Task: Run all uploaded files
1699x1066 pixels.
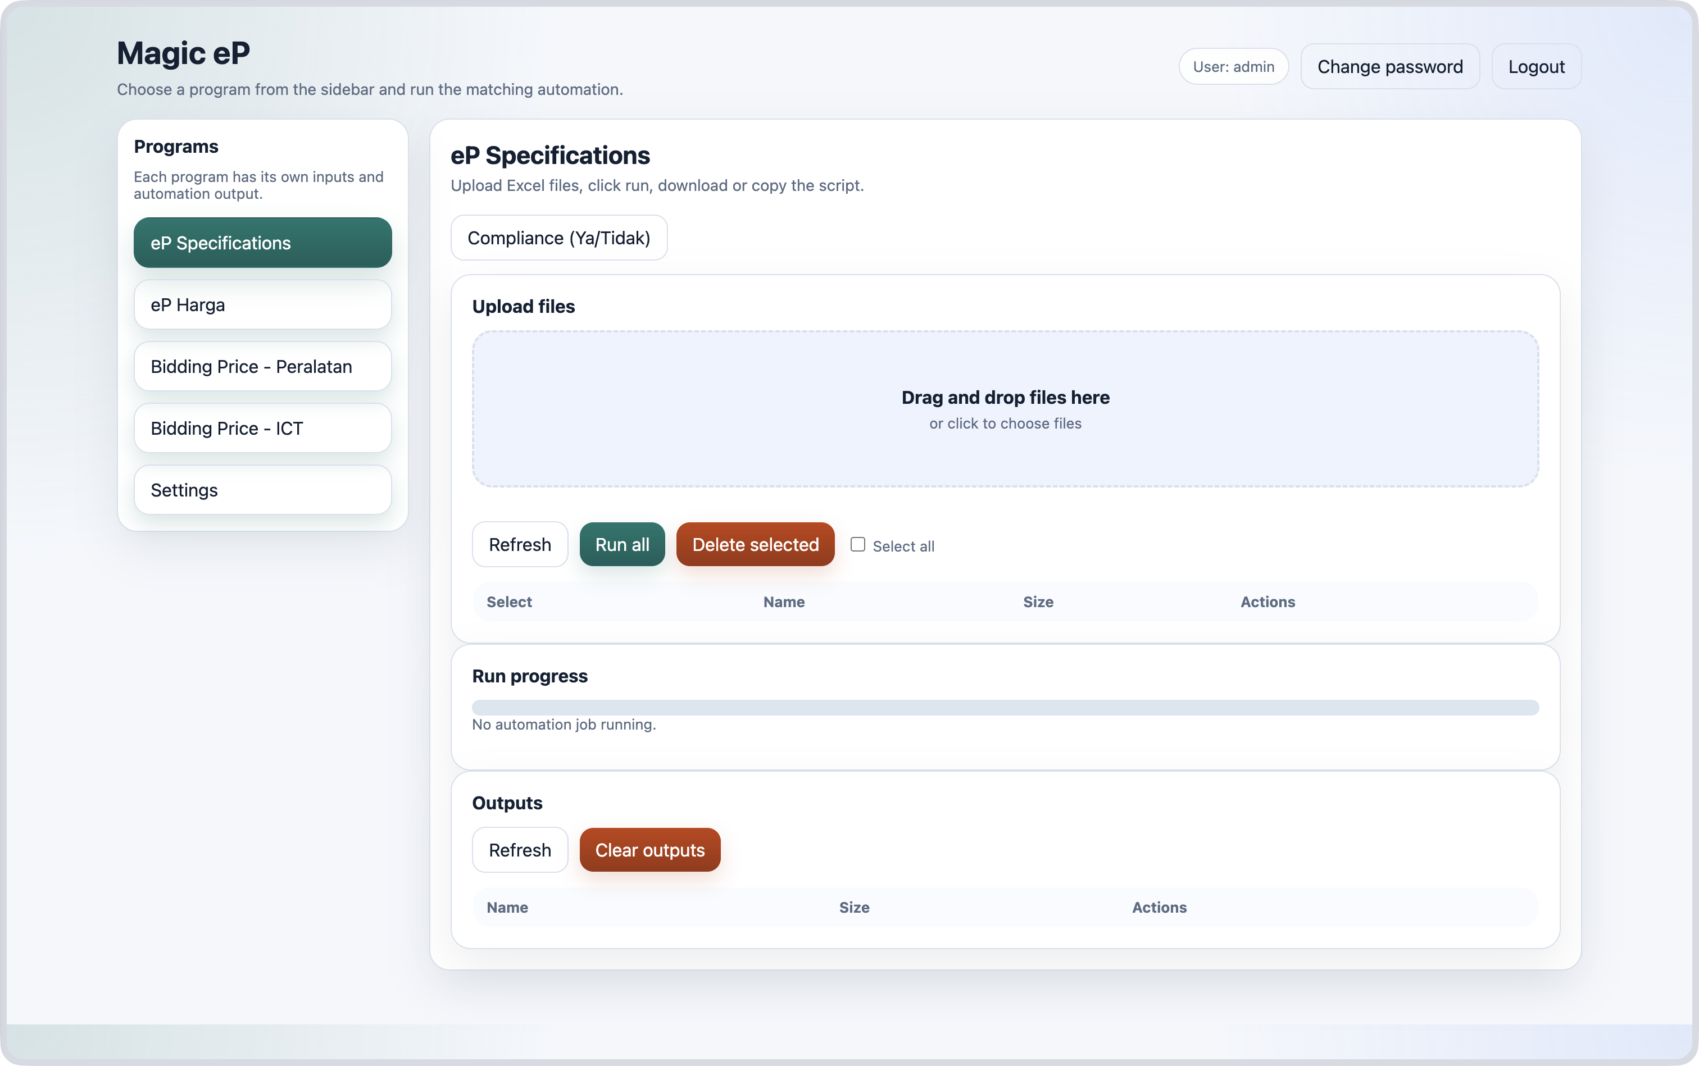Action: point(622,544)
